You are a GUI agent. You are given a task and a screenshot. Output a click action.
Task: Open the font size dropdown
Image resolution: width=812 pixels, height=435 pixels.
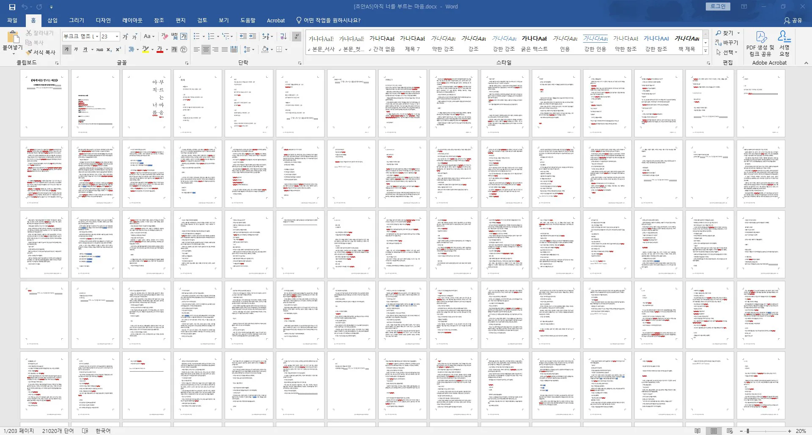(x=116, y=37)
